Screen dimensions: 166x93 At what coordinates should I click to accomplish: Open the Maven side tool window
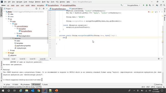[165, 18]
